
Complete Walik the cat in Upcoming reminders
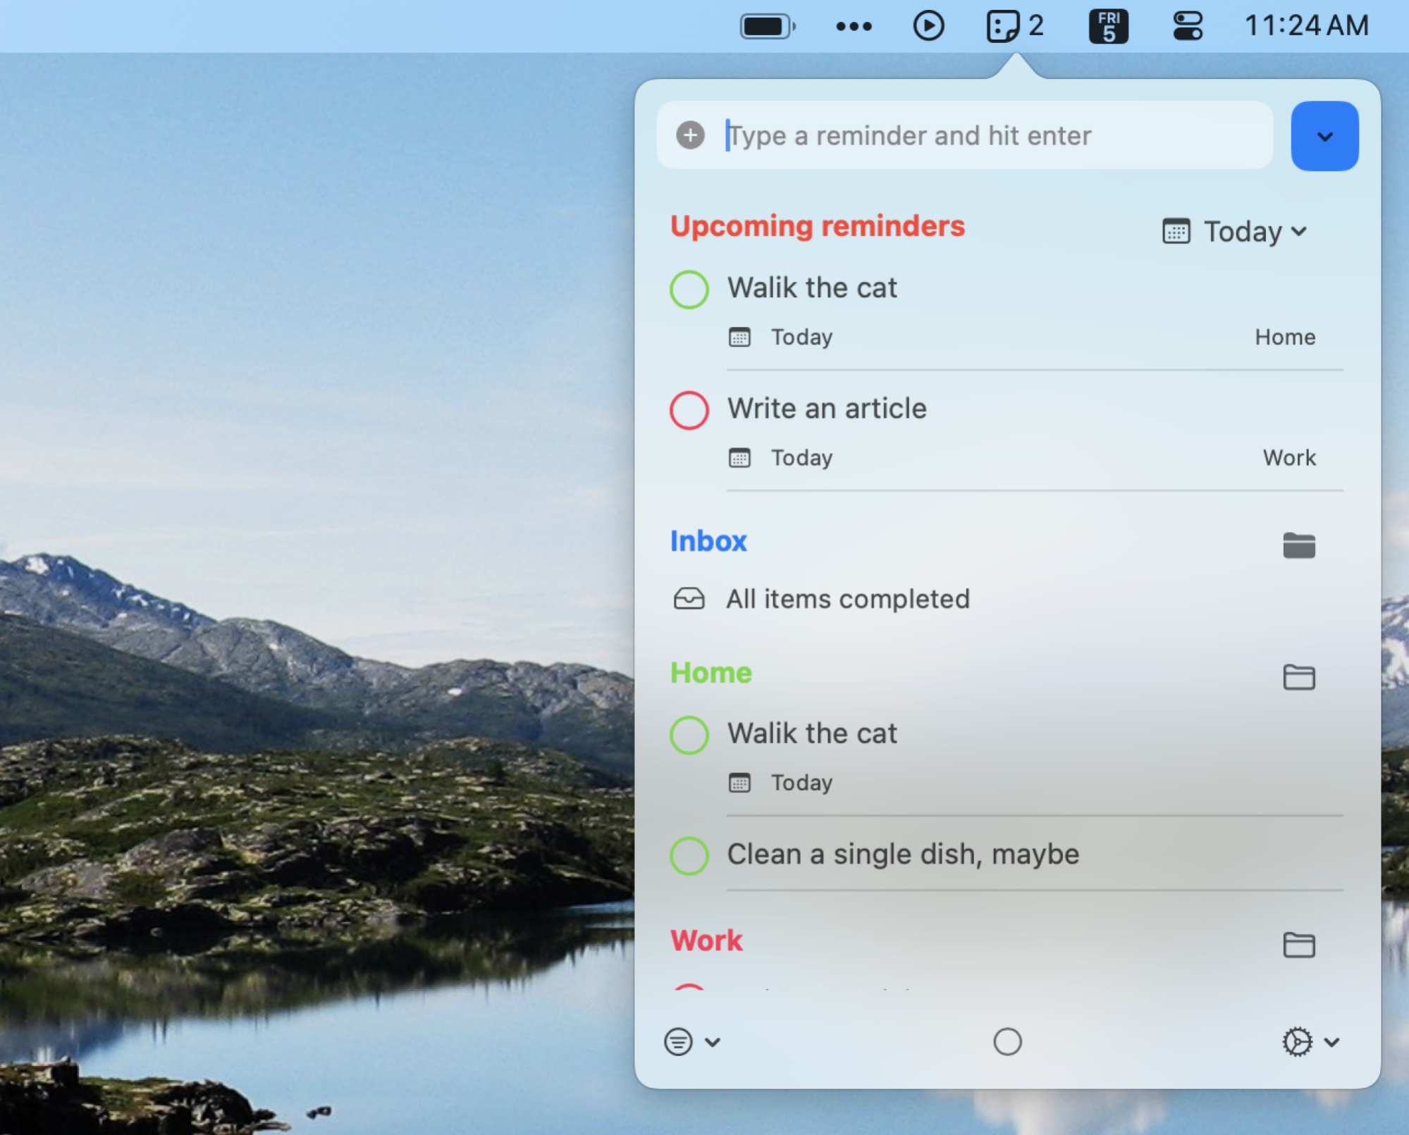[x=689, y=289]
